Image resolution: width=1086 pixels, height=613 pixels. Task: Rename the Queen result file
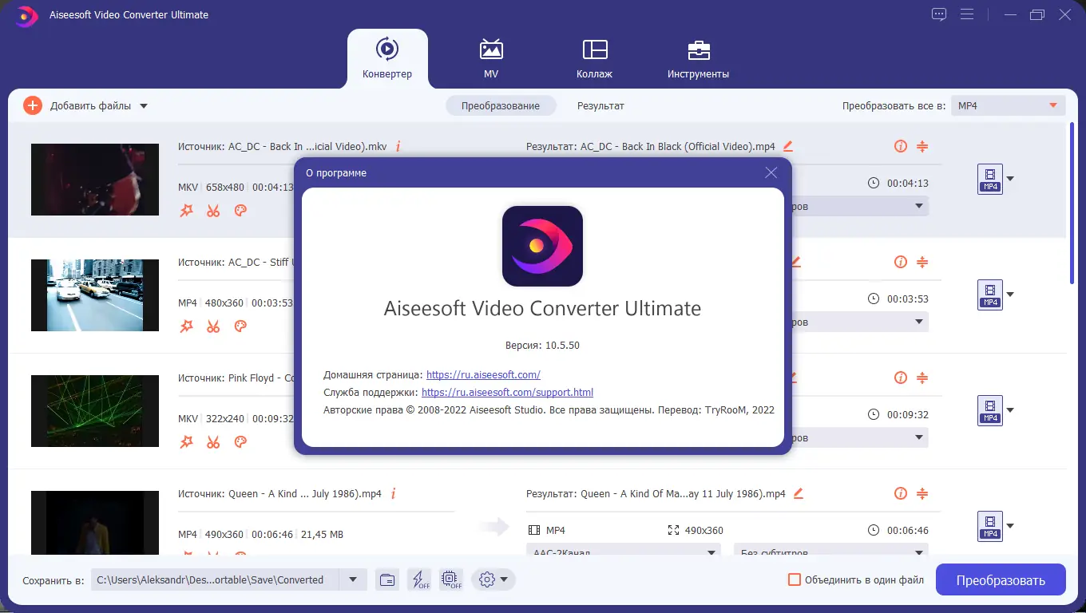pyautogui.click(x=798, y=494)
